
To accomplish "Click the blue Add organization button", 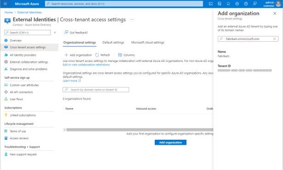I will coord(170,143).
